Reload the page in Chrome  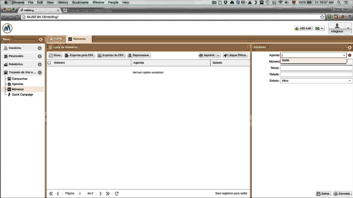17,17
